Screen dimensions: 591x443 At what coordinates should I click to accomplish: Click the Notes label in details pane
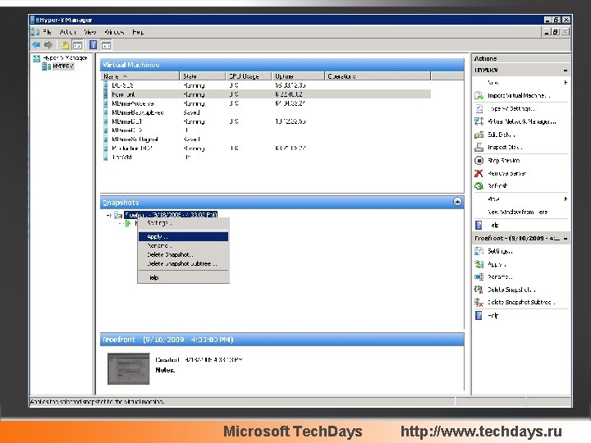(x=165, y=370)
